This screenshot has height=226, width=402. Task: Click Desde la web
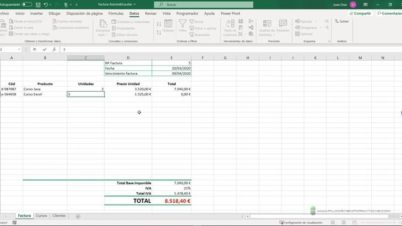point(21,28)
